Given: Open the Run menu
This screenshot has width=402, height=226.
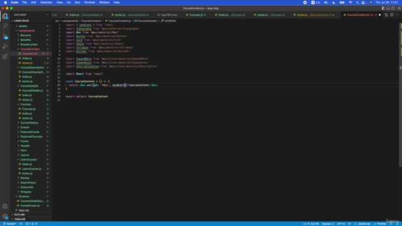Looking at the screenshot, I should [77, 3].
